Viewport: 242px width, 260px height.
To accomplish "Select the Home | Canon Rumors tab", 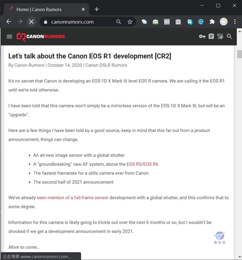I will [47, 9].
